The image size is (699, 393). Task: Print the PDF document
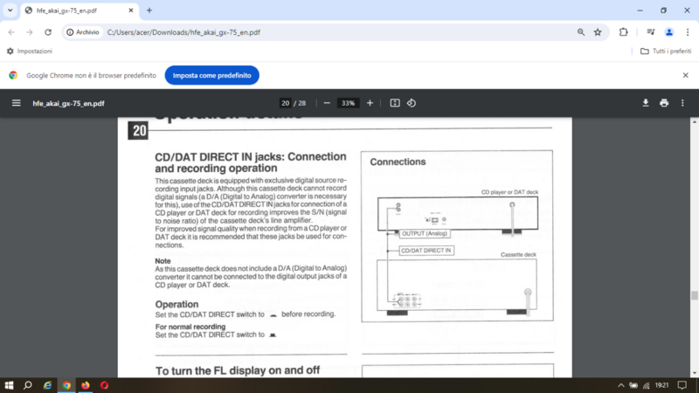click(x=664, y=103)
